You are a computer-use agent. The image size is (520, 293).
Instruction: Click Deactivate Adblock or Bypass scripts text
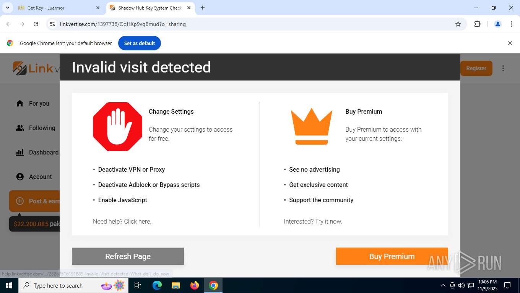(149, 185)
